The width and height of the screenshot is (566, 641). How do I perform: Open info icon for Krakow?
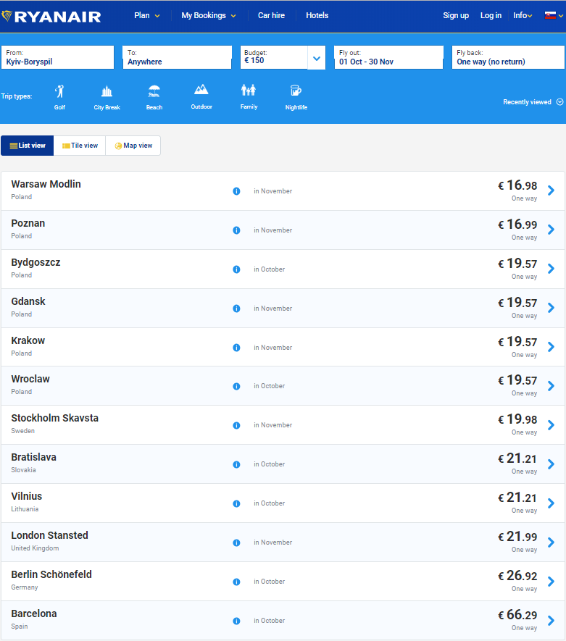[236, 348]
